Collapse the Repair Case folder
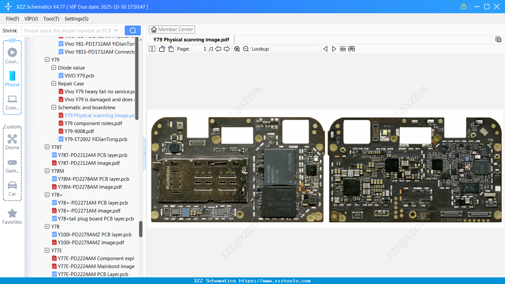 coord(54,84)
